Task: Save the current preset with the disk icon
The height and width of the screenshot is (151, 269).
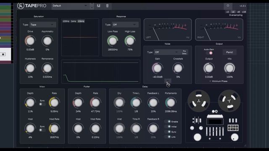Action: pyautogui.click(x=98, y=5)
